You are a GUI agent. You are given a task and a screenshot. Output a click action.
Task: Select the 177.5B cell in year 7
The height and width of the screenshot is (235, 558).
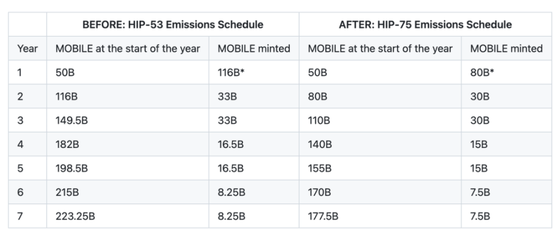(380, 216)
